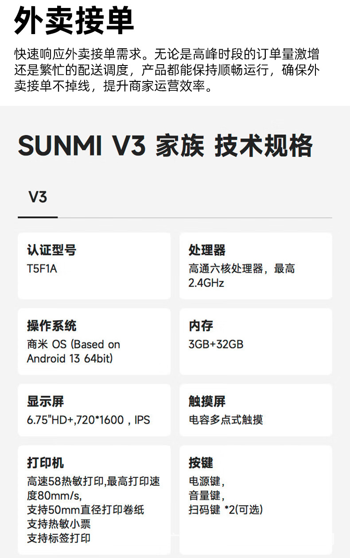Screen dimensions: 350x558
Task: Click the Android 13 64bit text
Action: point(70,358)
